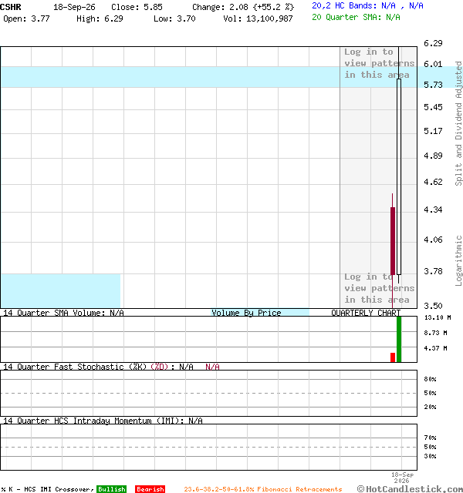
Task: Select the red Bearish legend badge
Action: [x=150, y=489]
